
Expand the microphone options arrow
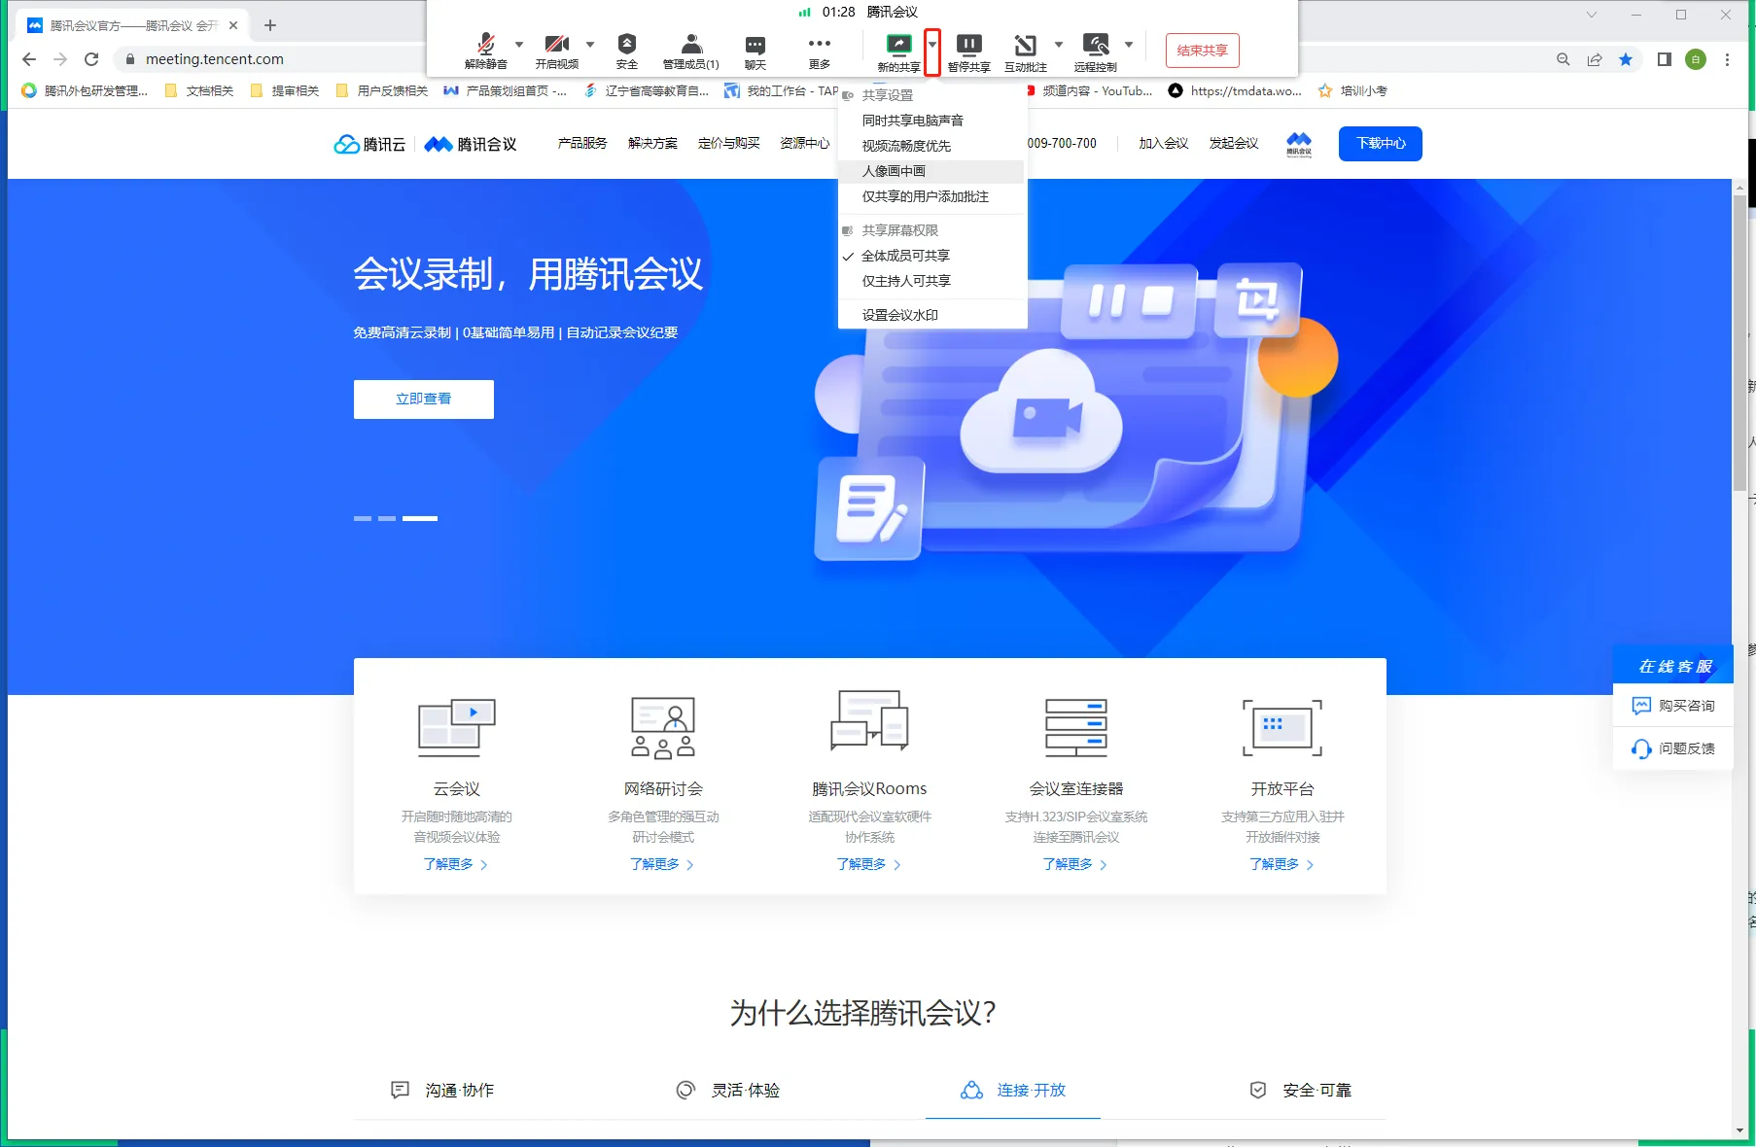pyautogui.click(x=519, y=44)
